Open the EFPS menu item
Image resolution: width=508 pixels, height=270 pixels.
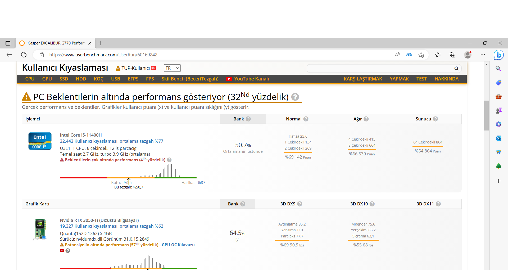[x=133, y=79]
